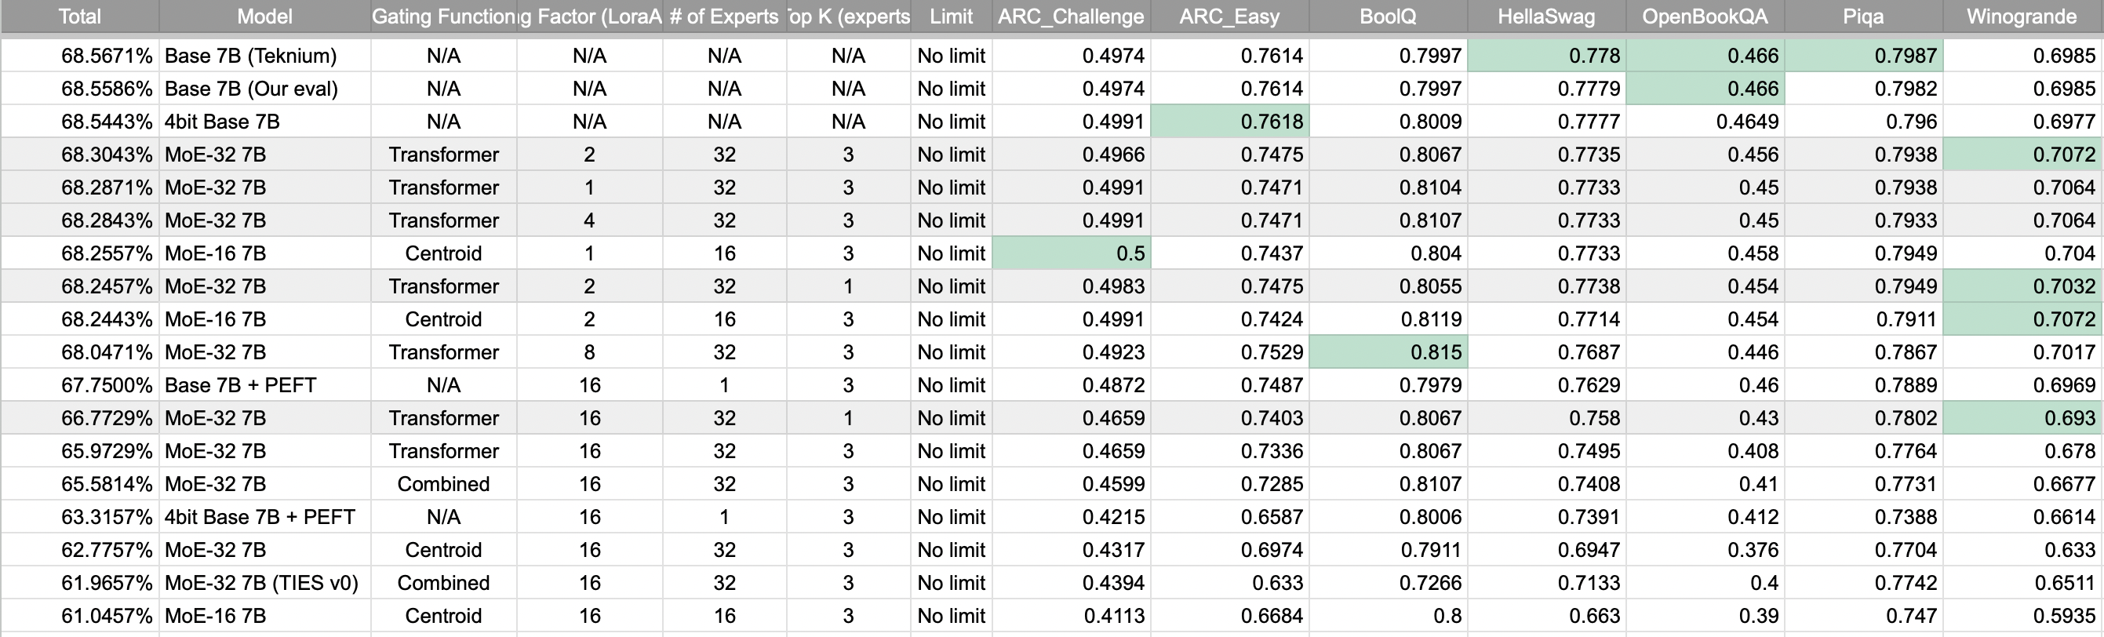Click the OpenBookQA column header
The width and height of the screenshot is (2104, 637).
1705,16
